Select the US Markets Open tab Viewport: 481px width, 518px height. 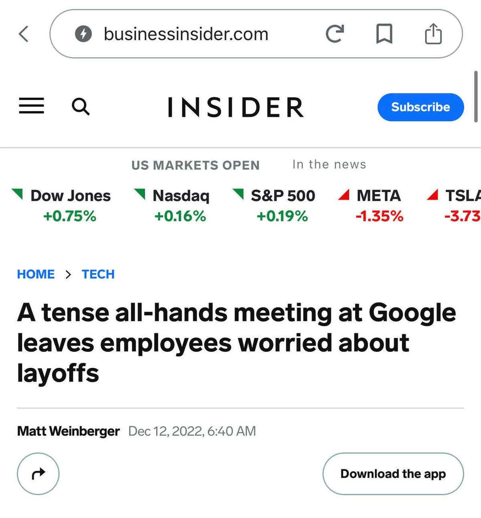(x=195, y=165)
